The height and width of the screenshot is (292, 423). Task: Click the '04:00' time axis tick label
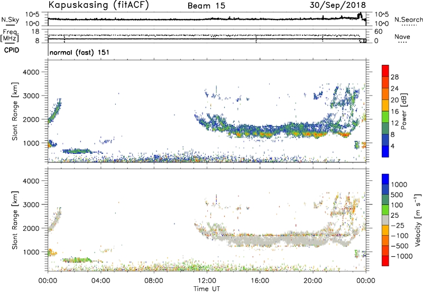(101, 281)
